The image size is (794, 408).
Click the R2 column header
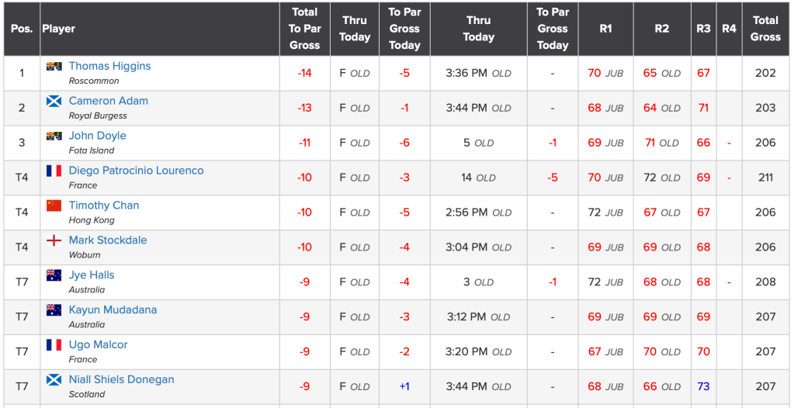tap(661, 29)
